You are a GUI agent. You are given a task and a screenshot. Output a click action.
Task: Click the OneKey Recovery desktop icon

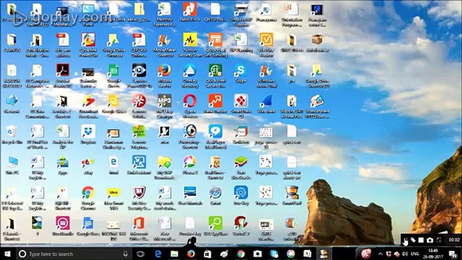coord(190,76)
